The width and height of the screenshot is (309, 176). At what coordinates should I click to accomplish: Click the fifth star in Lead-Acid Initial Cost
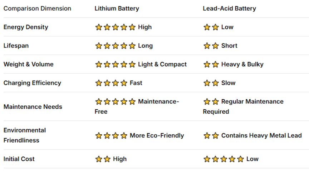(240, 159)
